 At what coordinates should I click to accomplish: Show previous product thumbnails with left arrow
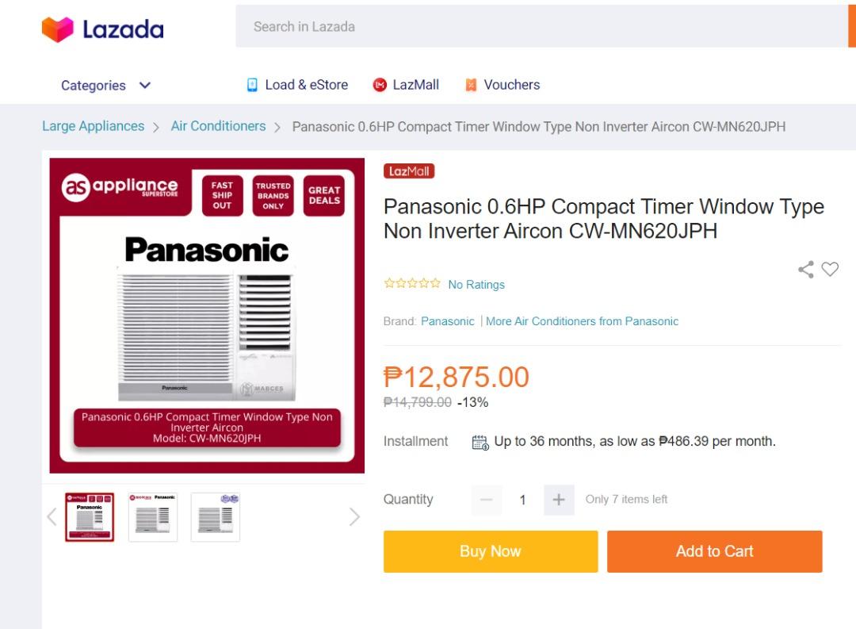pyautogui.click(x=52, y=517)
